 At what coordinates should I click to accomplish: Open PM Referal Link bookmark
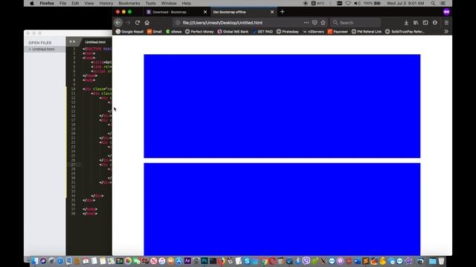[x=367, y=31]
